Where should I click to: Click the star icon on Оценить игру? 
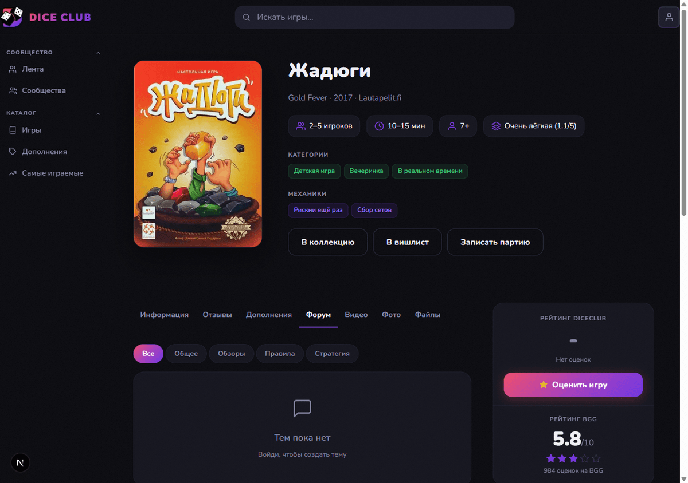[544, 385]
